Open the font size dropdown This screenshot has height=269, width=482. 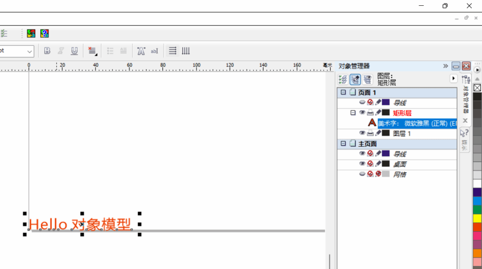tap(29, 51)
